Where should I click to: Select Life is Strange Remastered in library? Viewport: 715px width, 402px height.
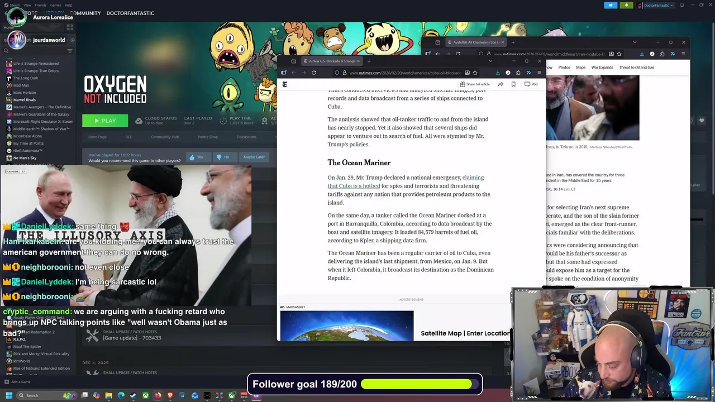pos(36,64)
